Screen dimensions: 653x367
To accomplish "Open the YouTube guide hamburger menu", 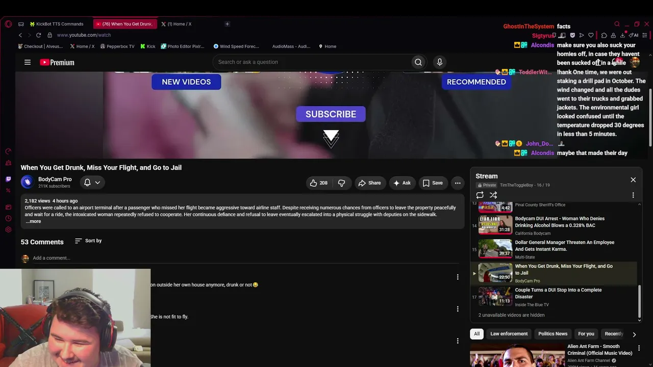I will (x=28, y=62).
